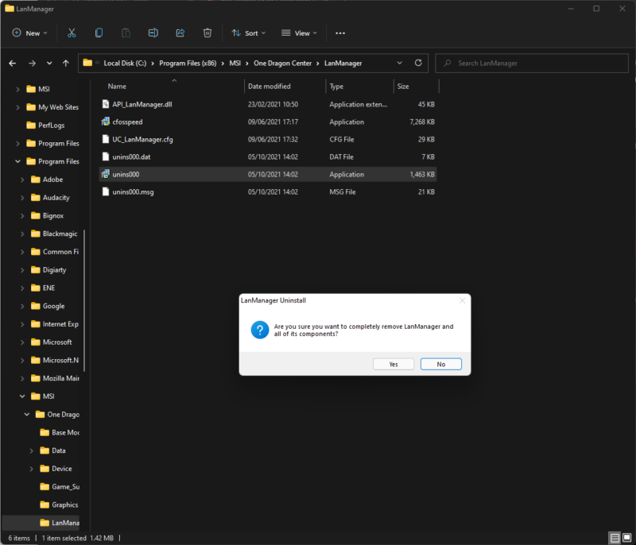The height and width of the screenshot is (545, 636).
Task: Click Program Files (x86) breadcrumb
Action: [188, 64]
